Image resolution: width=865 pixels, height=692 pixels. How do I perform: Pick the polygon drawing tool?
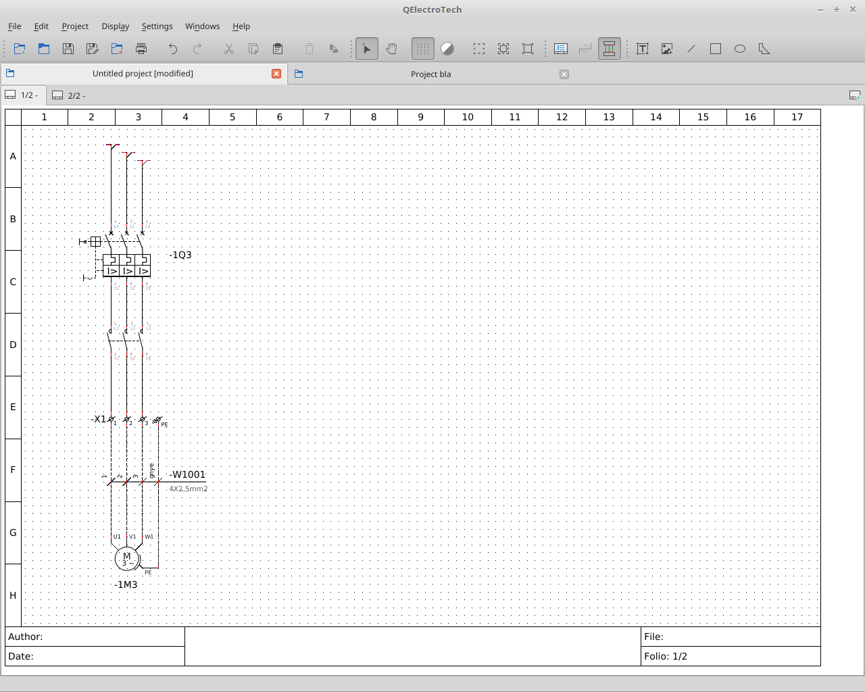(764, 49)
